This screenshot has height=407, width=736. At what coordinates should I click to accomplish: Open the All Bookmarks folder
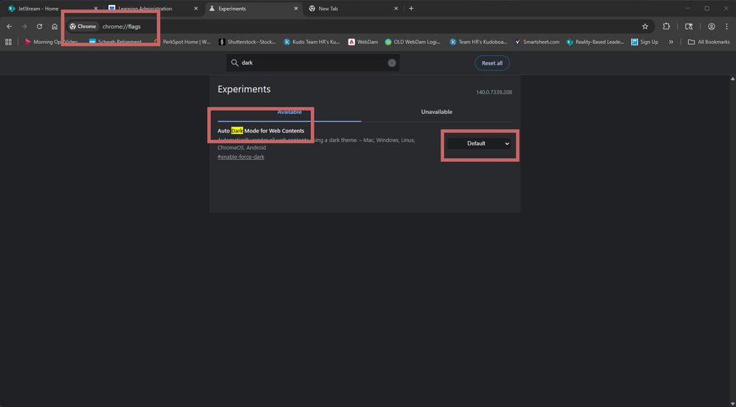709,42
